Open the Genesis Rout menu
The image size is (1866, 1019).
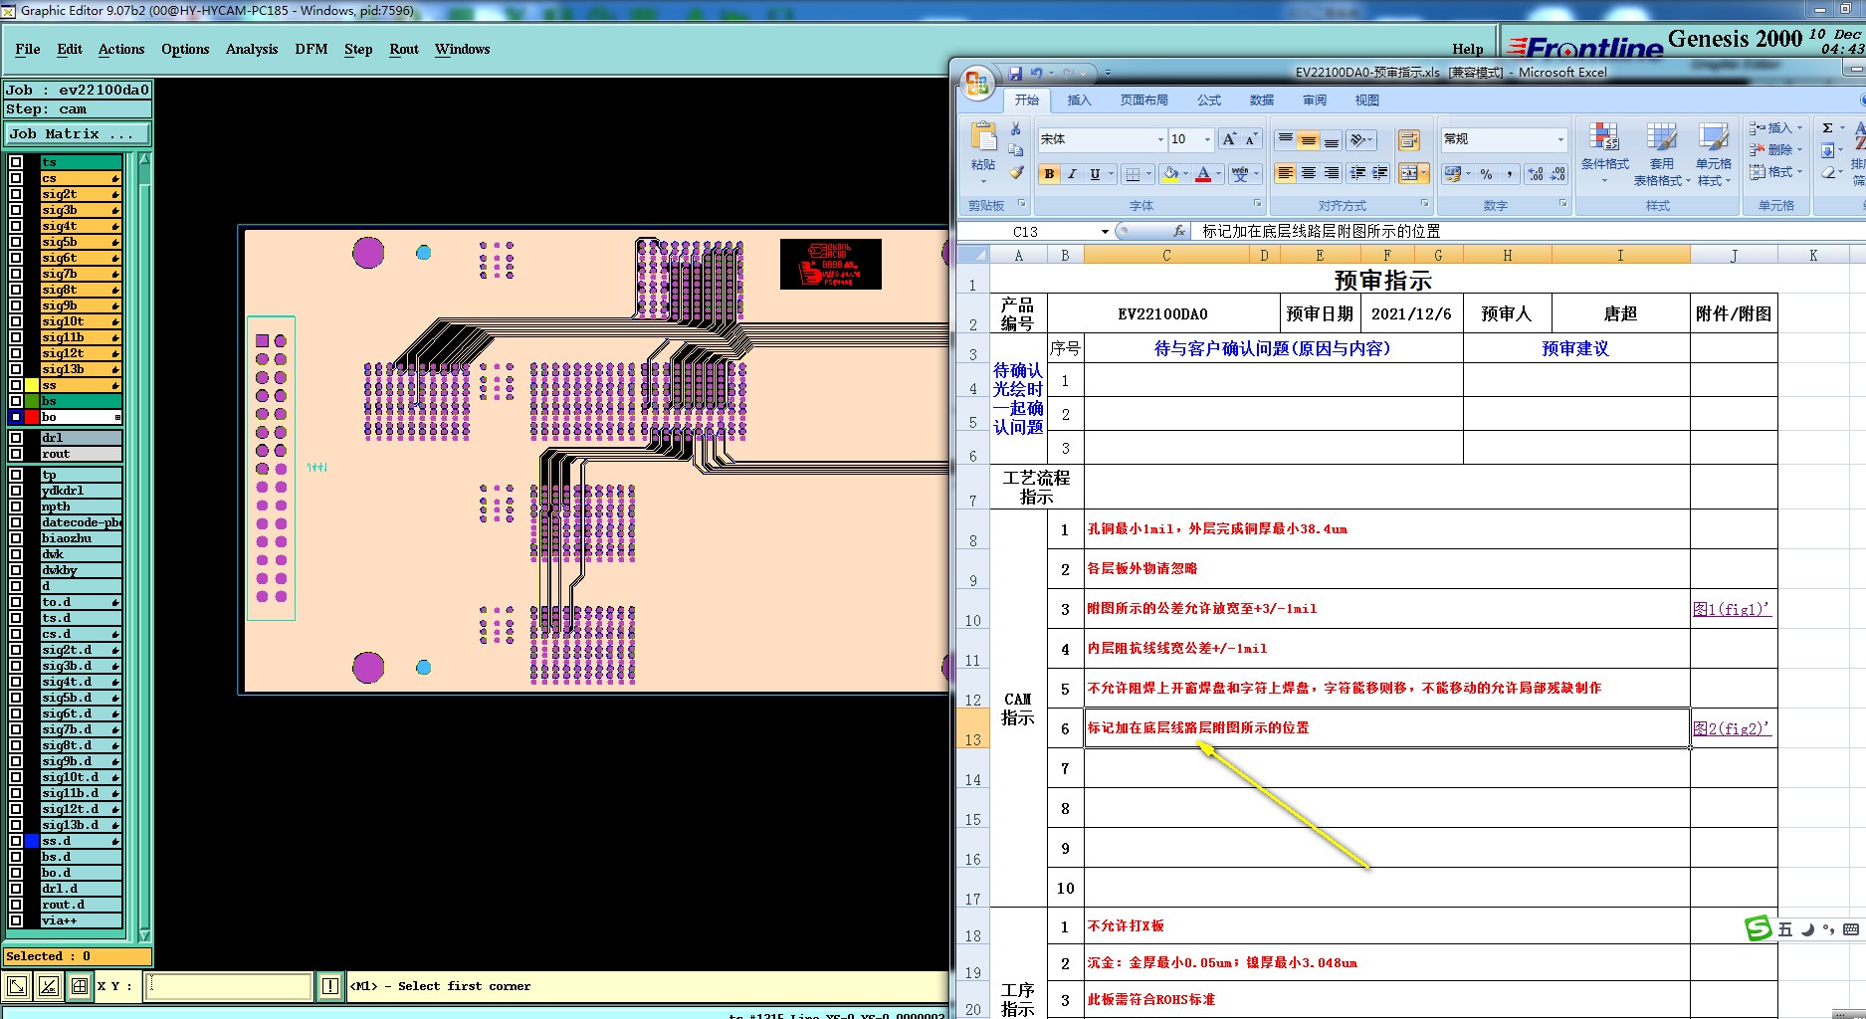(x=404, y=49)
